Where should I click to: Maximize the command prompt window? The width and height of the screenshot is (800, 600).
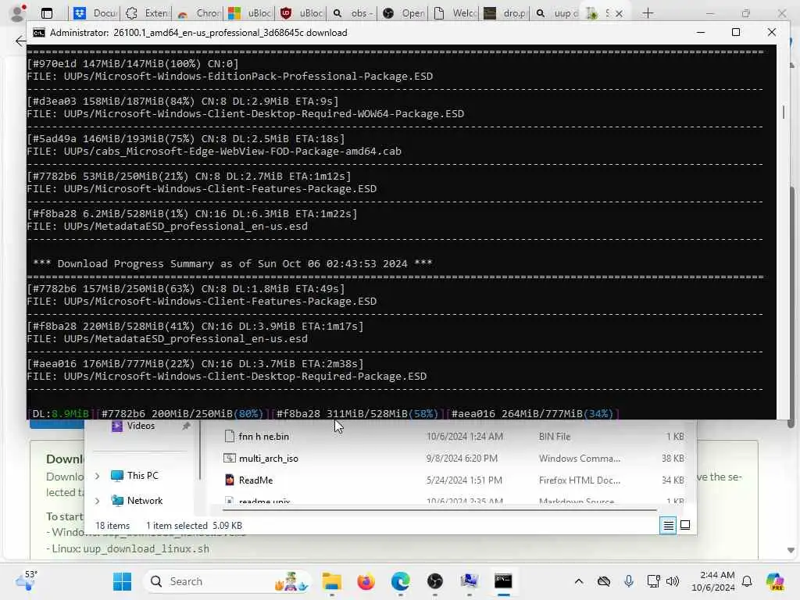coord(736,32)
